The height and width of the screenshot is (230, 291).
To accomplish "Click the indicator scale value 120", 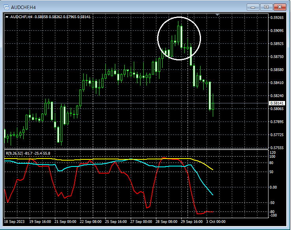I will tap(272, 153).
